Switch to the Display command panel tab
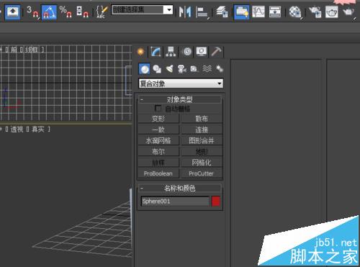 tap(202, 52)
